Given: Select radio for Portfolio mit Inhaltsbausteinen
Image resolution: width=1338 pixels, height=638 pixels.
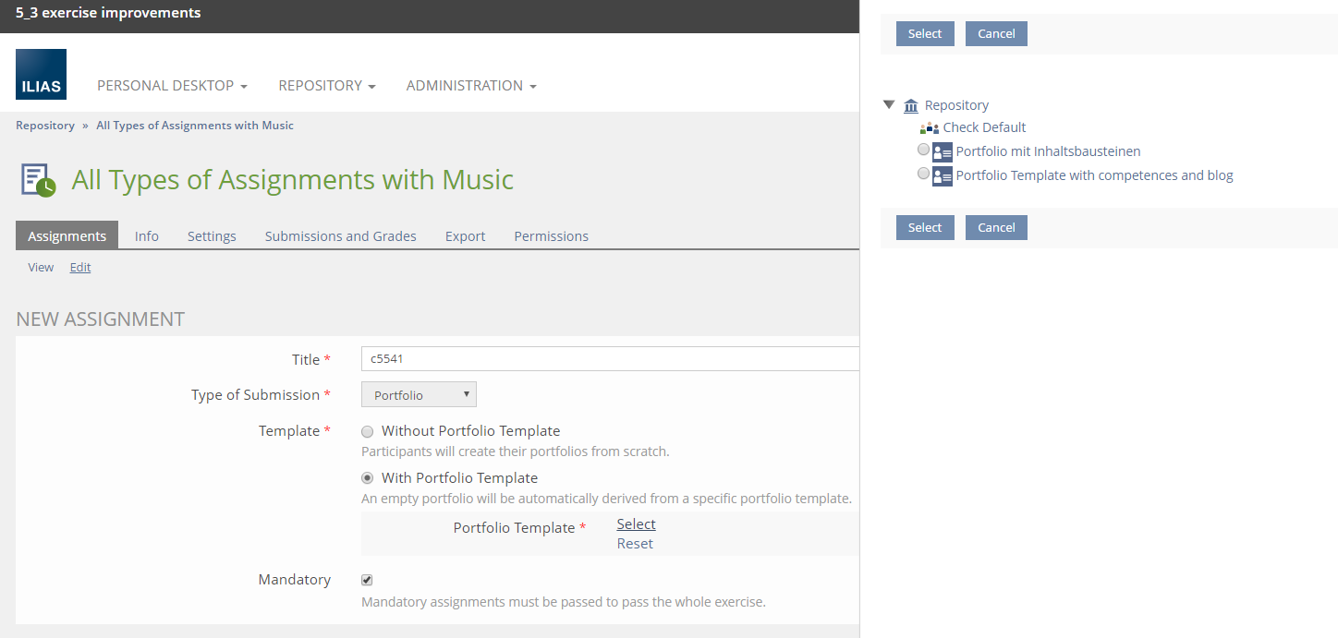Looking at the screenshot, I should point(924,150).
